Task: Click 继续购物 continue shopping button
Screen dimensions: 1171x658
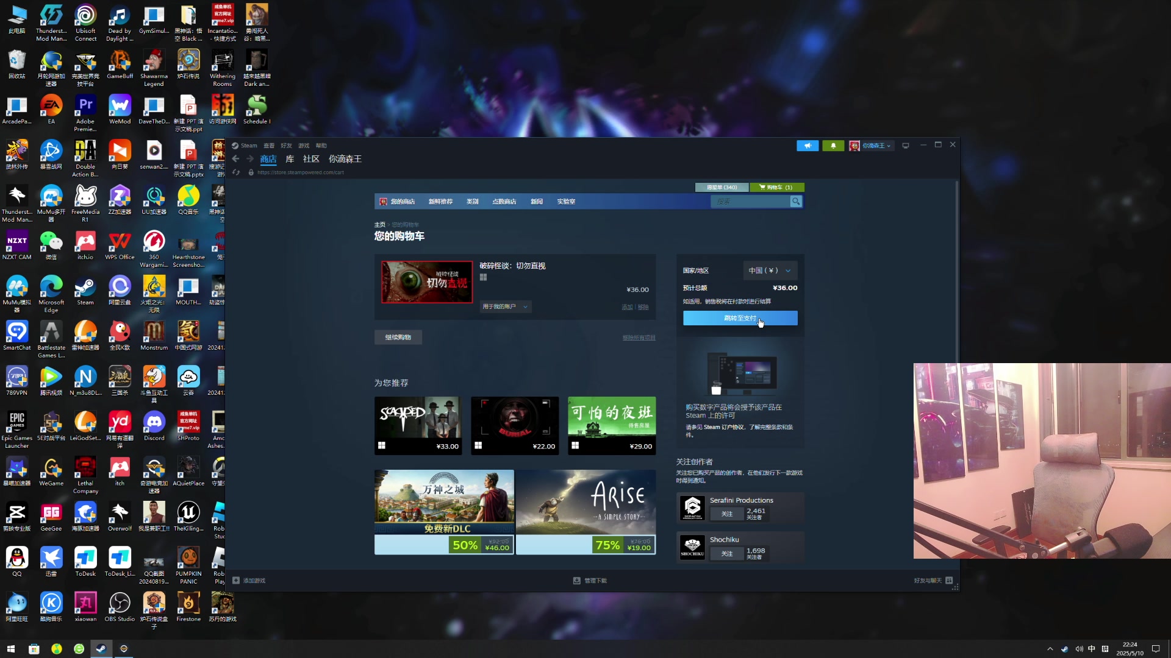Action: 398,338
